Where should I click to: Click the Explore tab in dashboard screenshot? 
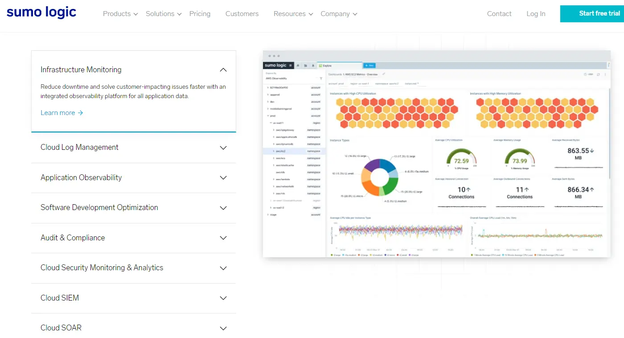point(339,66)
